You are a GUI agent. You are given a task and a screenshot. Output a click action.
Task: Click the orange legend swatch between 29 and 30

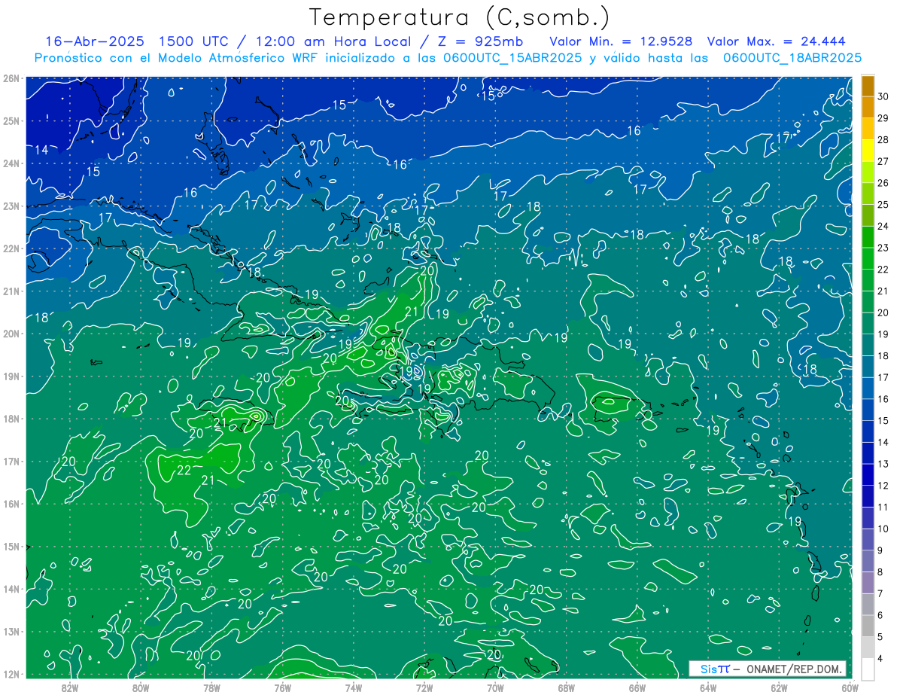(868, 108)
